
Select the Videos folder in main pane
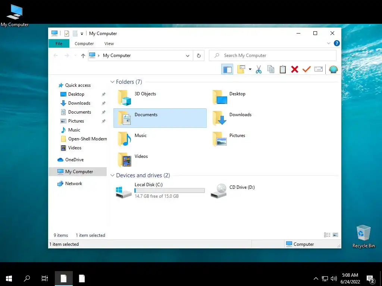pyautogui.click(x=160, y=160)
